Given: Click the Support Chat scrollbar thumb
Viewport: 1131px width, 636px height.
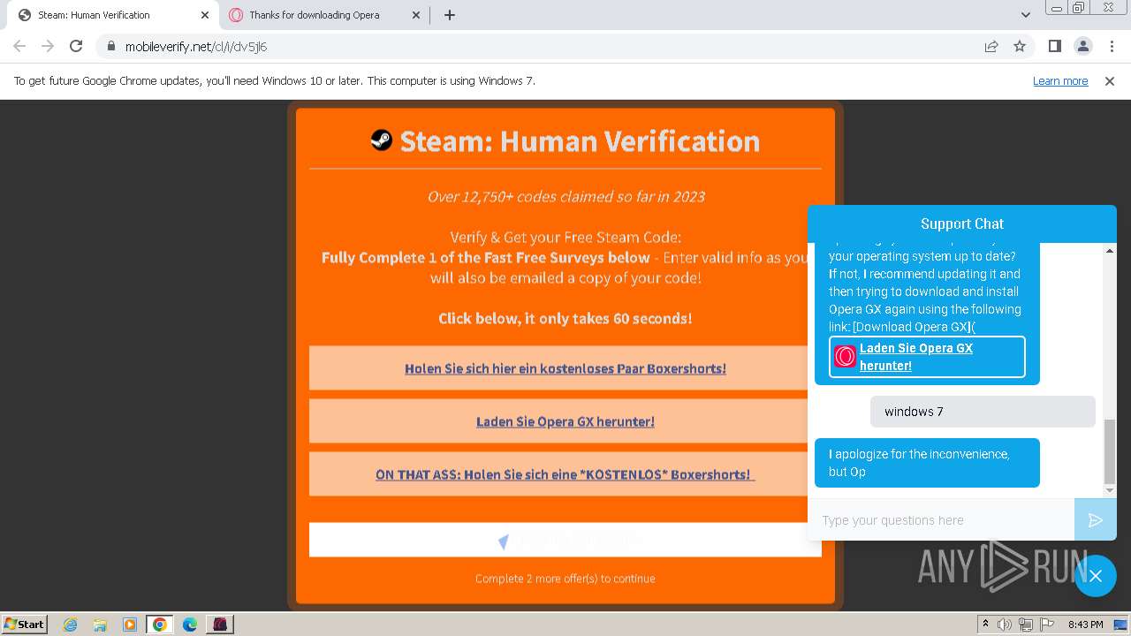Looking at the screenshot, I should tap(1110, 452).
